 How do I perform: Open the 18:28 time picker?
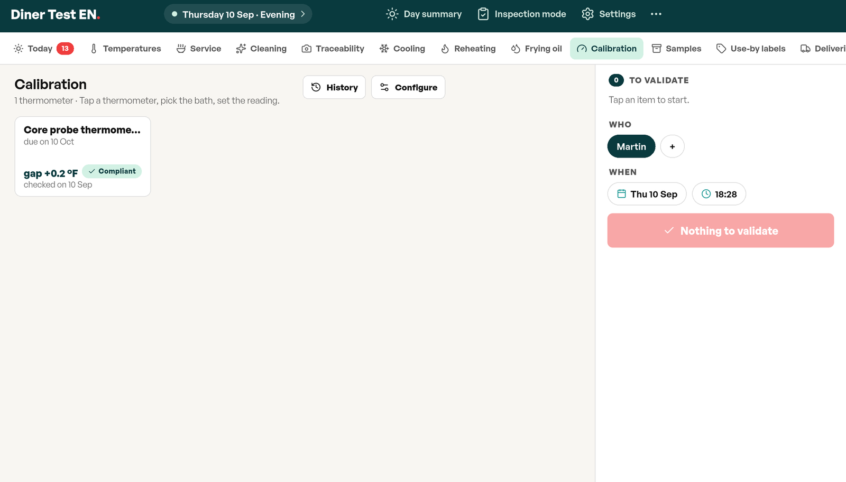coord(719,194)
